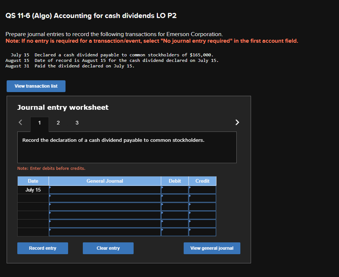Click the General Journal column header

pos(105,181)
